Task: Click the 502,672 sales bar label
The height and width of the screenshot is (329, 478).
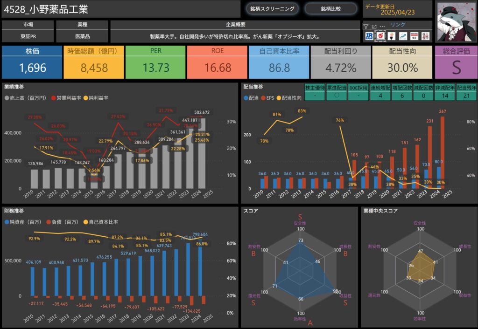Action: click(x=202, y=112)
